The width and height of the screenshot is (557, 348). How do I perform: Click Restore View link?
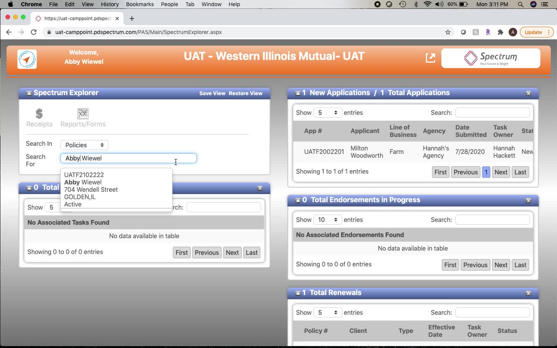(x=245, y=93)
